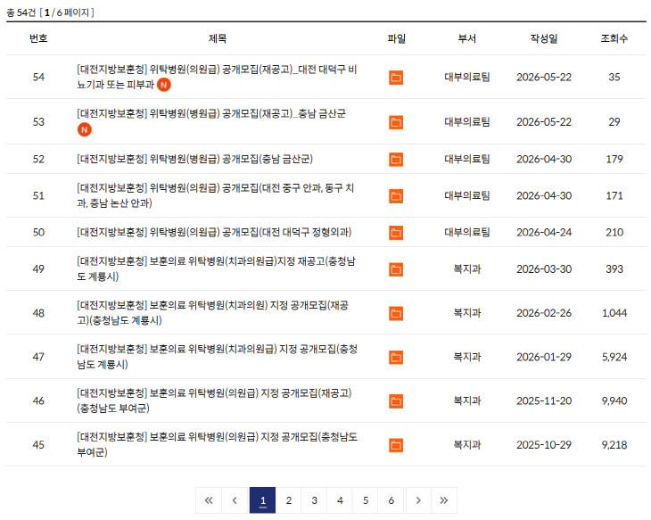Open the file attachment icon for post 50
651x520 pixels.
pyautogui.click(x=396, y=233)
